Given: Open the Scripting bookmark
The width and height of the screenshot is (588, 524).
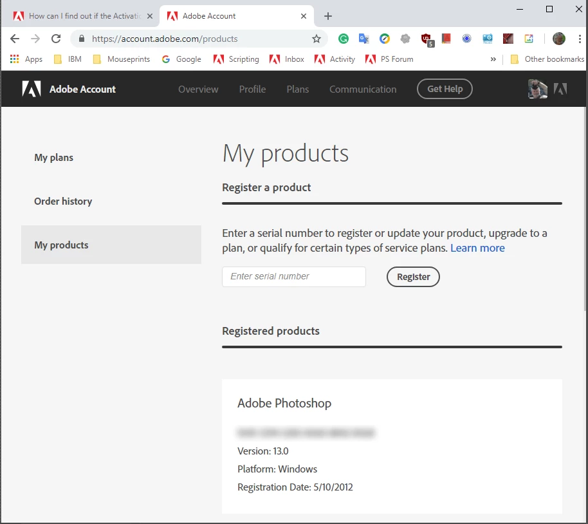Looking at the screenshot, I should [236, 59].
